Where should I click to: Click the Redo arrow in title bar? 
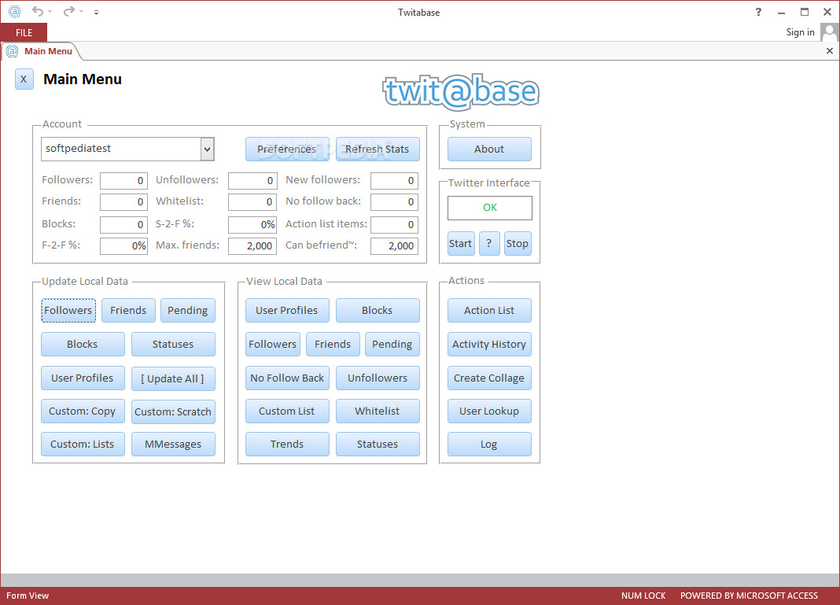(68, 11)
